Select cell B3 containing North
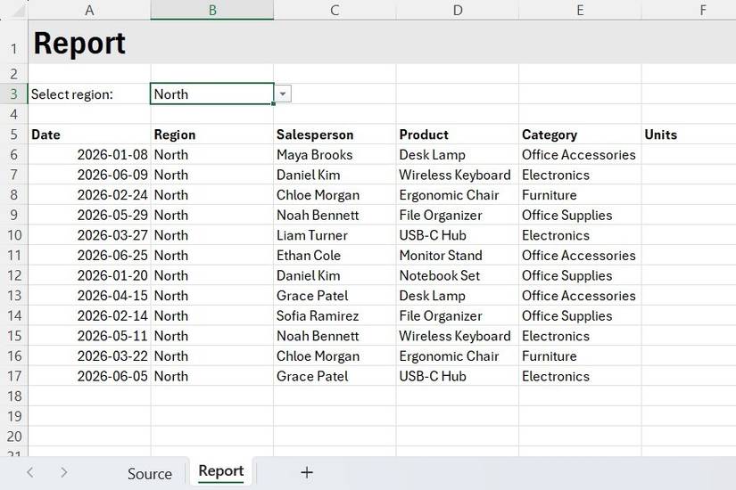Image resolution: width=736 pixels, height=490 pixels. [x=211, y=94]
